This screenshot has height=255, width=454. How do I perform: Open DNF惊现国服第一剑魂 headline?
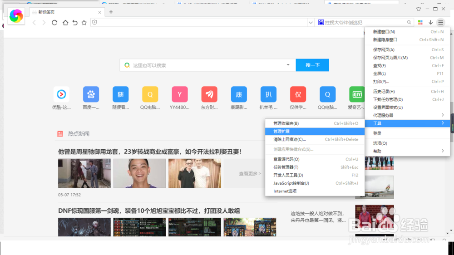pyautogui.click(x=149, y=211)
